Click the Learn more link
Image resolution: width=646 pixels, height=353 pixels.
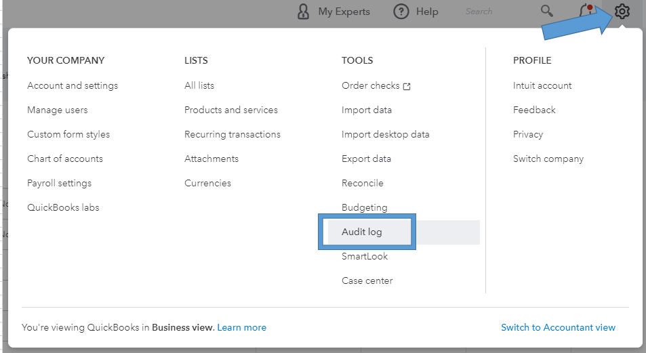[x=242, y=327]
